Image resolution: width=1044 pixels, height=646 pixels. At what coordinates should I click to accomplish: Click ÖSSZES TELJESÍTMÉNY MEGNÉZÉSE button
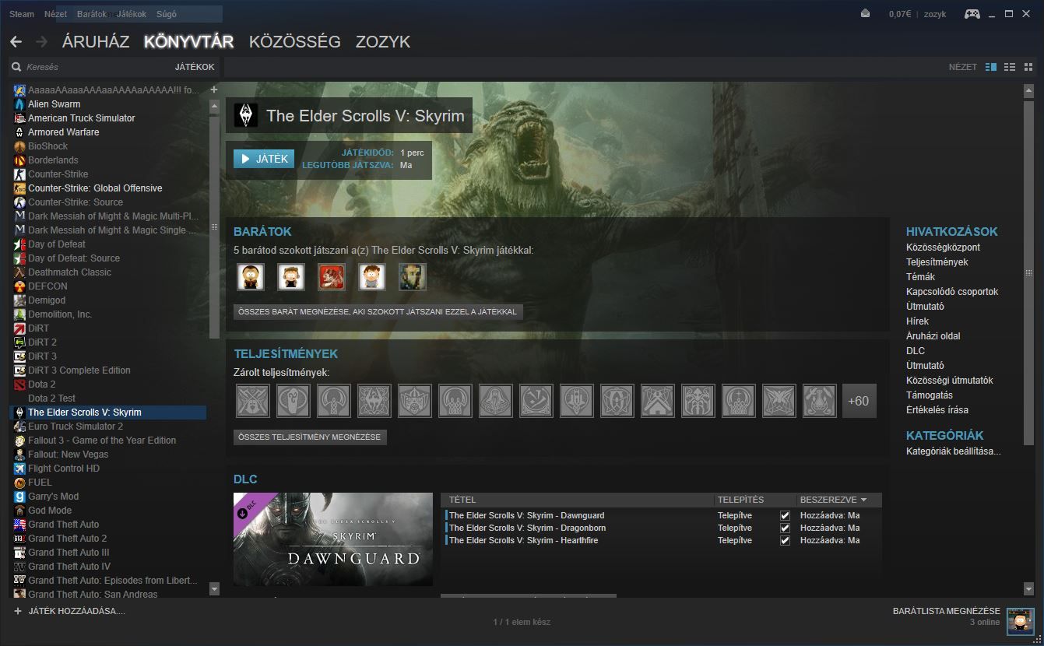(310, 437)
